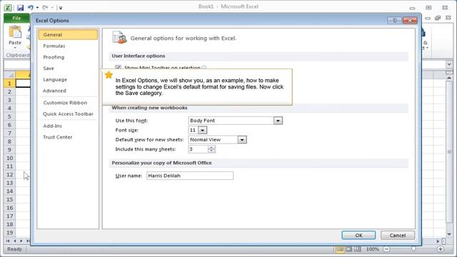Screen dimensions: 457x257
Task: Click the Redo arrow icon
Action: 45,8
